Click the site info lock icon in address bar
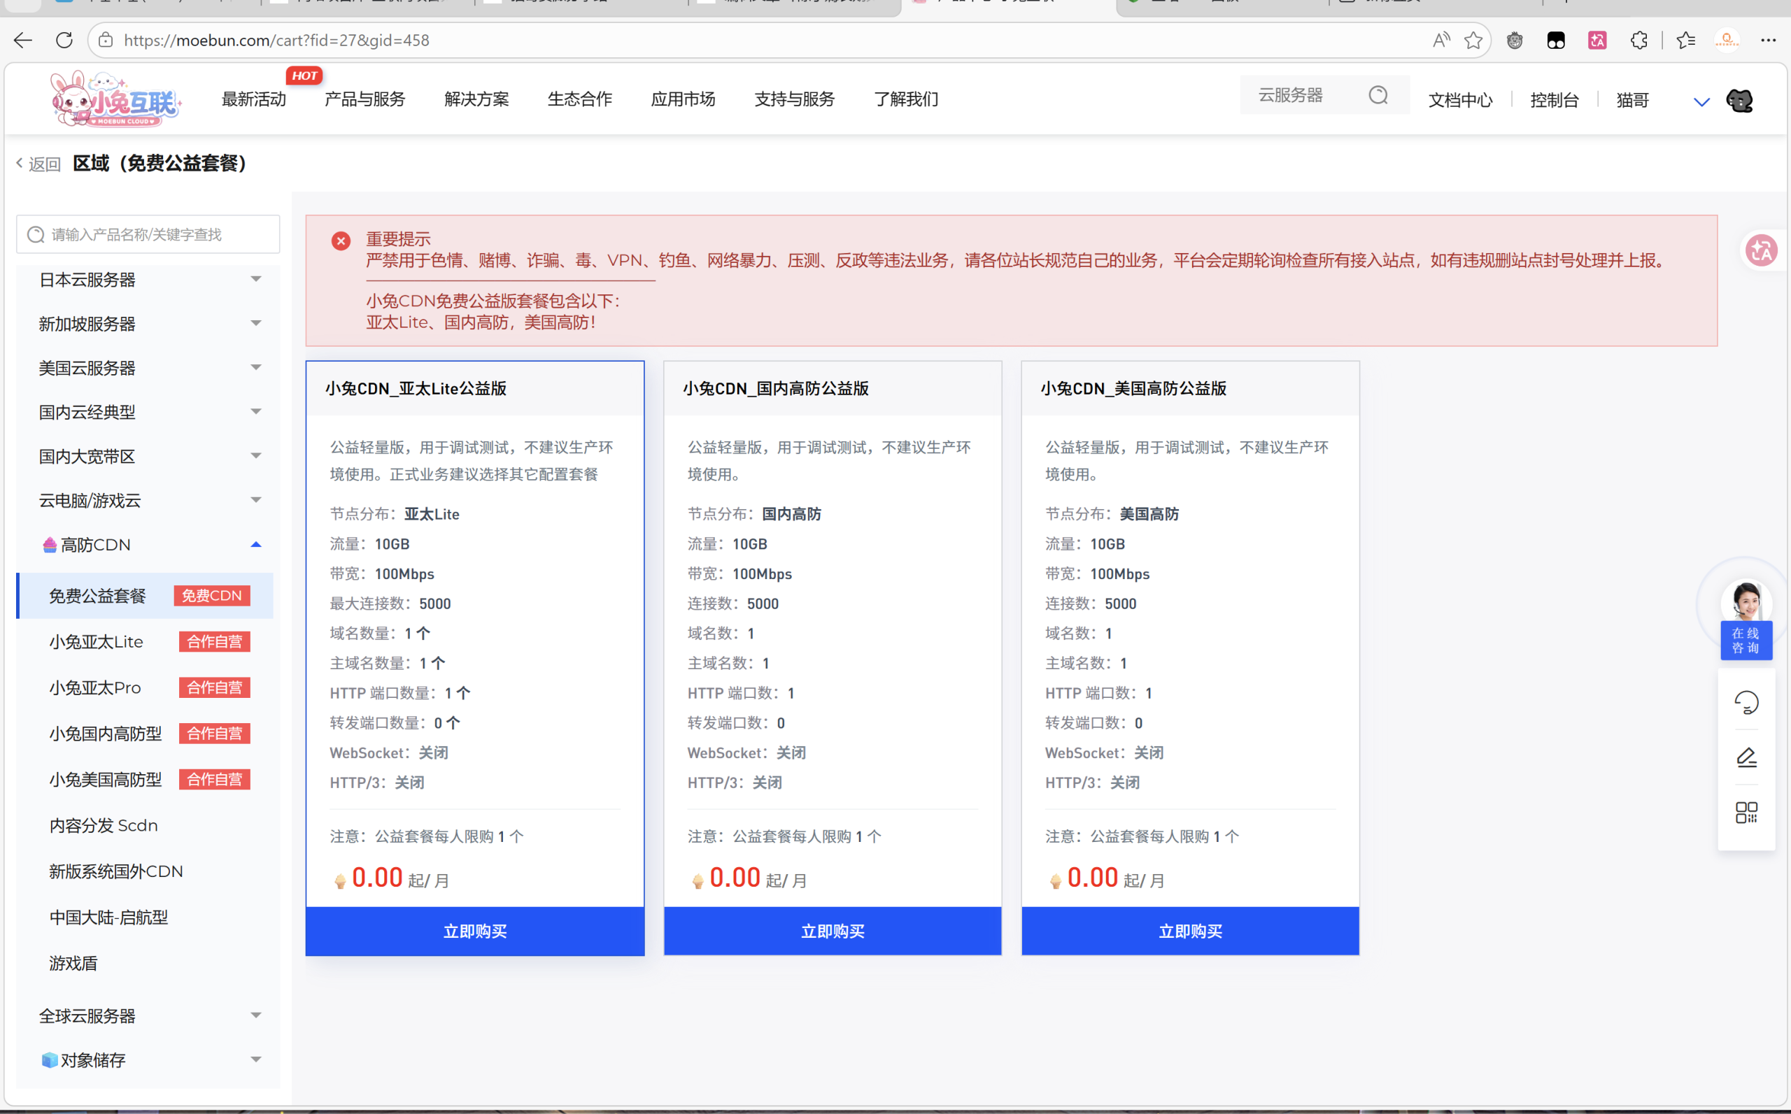The height and width of the screenshot is (1114, 1791). click(106, 40)
